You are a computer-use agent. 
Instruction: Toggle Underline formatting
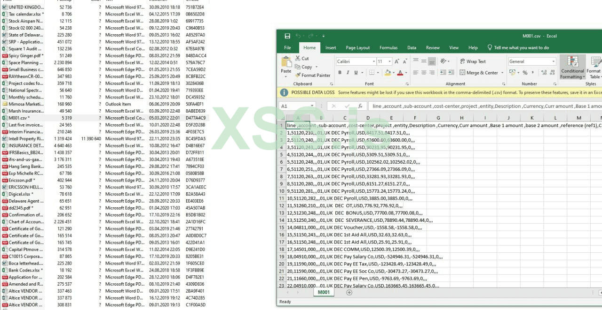pyautogui.click(x=356, y=73)
